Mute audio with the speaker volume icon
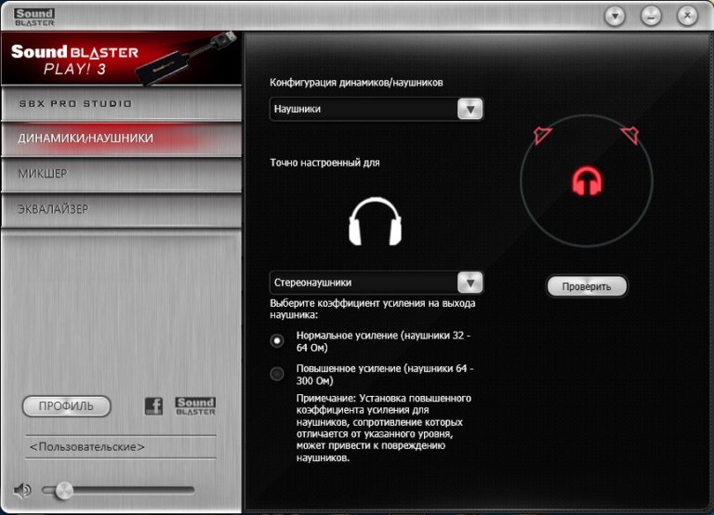This screenshot has width=714, height=515. click(22, 491)
